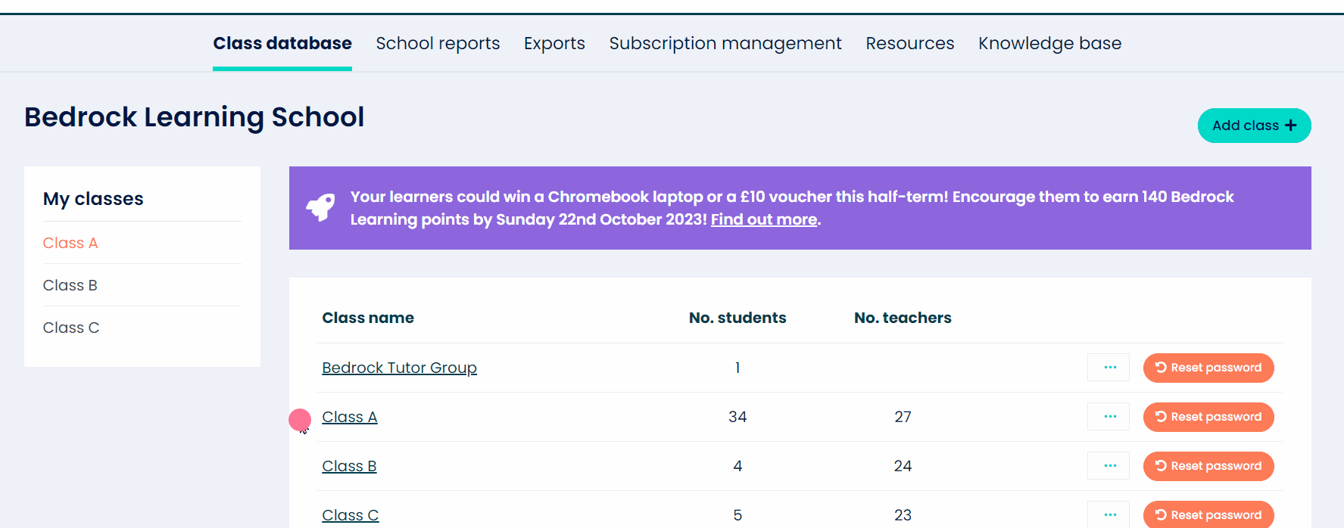This screenshot has width=1344, height=528.
Task: Click the My classes sidebar heading
Action: (x=93, y=199)
